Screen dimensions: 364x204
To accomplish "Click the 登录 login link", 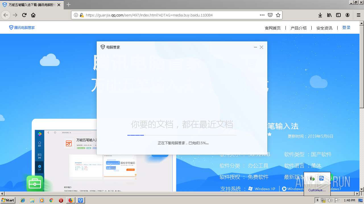I will click(x=346, y=27).
